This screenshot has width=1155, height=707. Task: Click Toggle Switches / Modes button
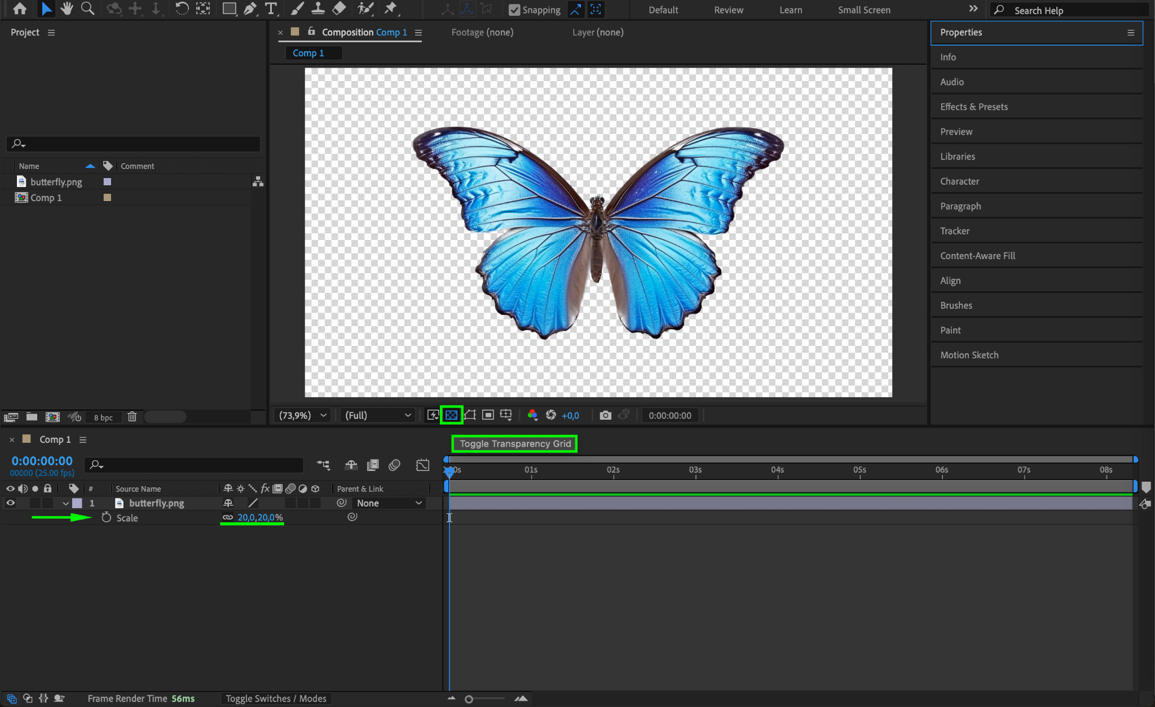point(276,699)
